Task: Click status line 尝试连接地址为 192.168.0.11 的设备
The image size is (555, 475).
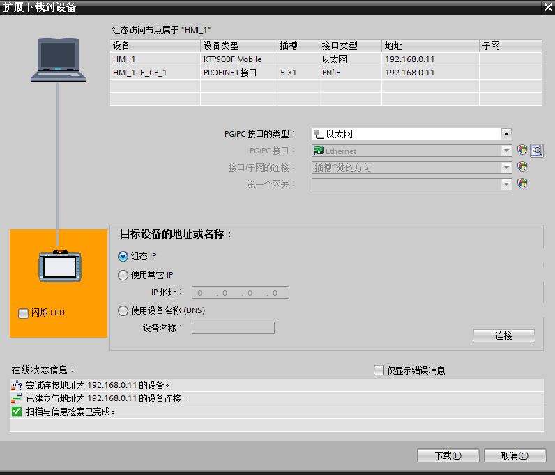Action: coord(276,385)
